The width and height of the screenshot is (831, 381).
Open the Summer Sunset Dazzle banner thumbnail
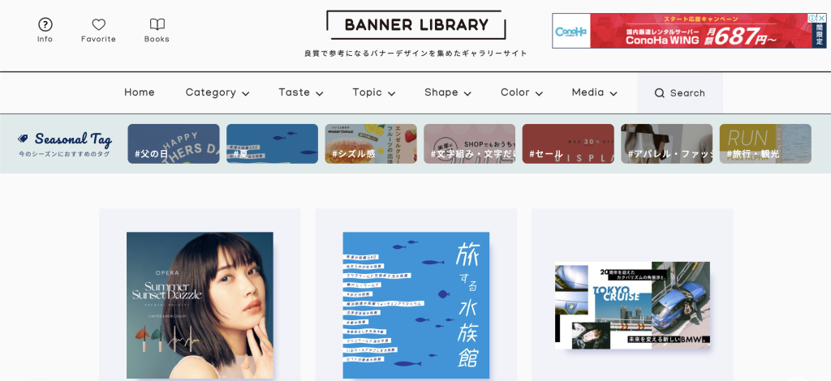(x=200, y=305)
